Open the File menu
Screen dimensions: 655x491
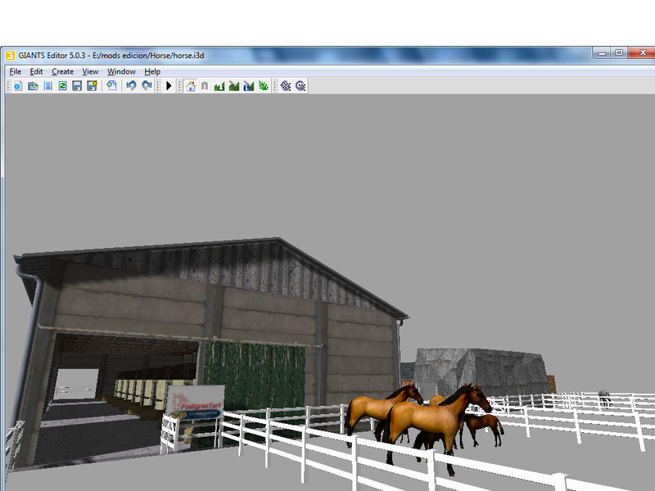pyautogui.click(x=16, y=72)
